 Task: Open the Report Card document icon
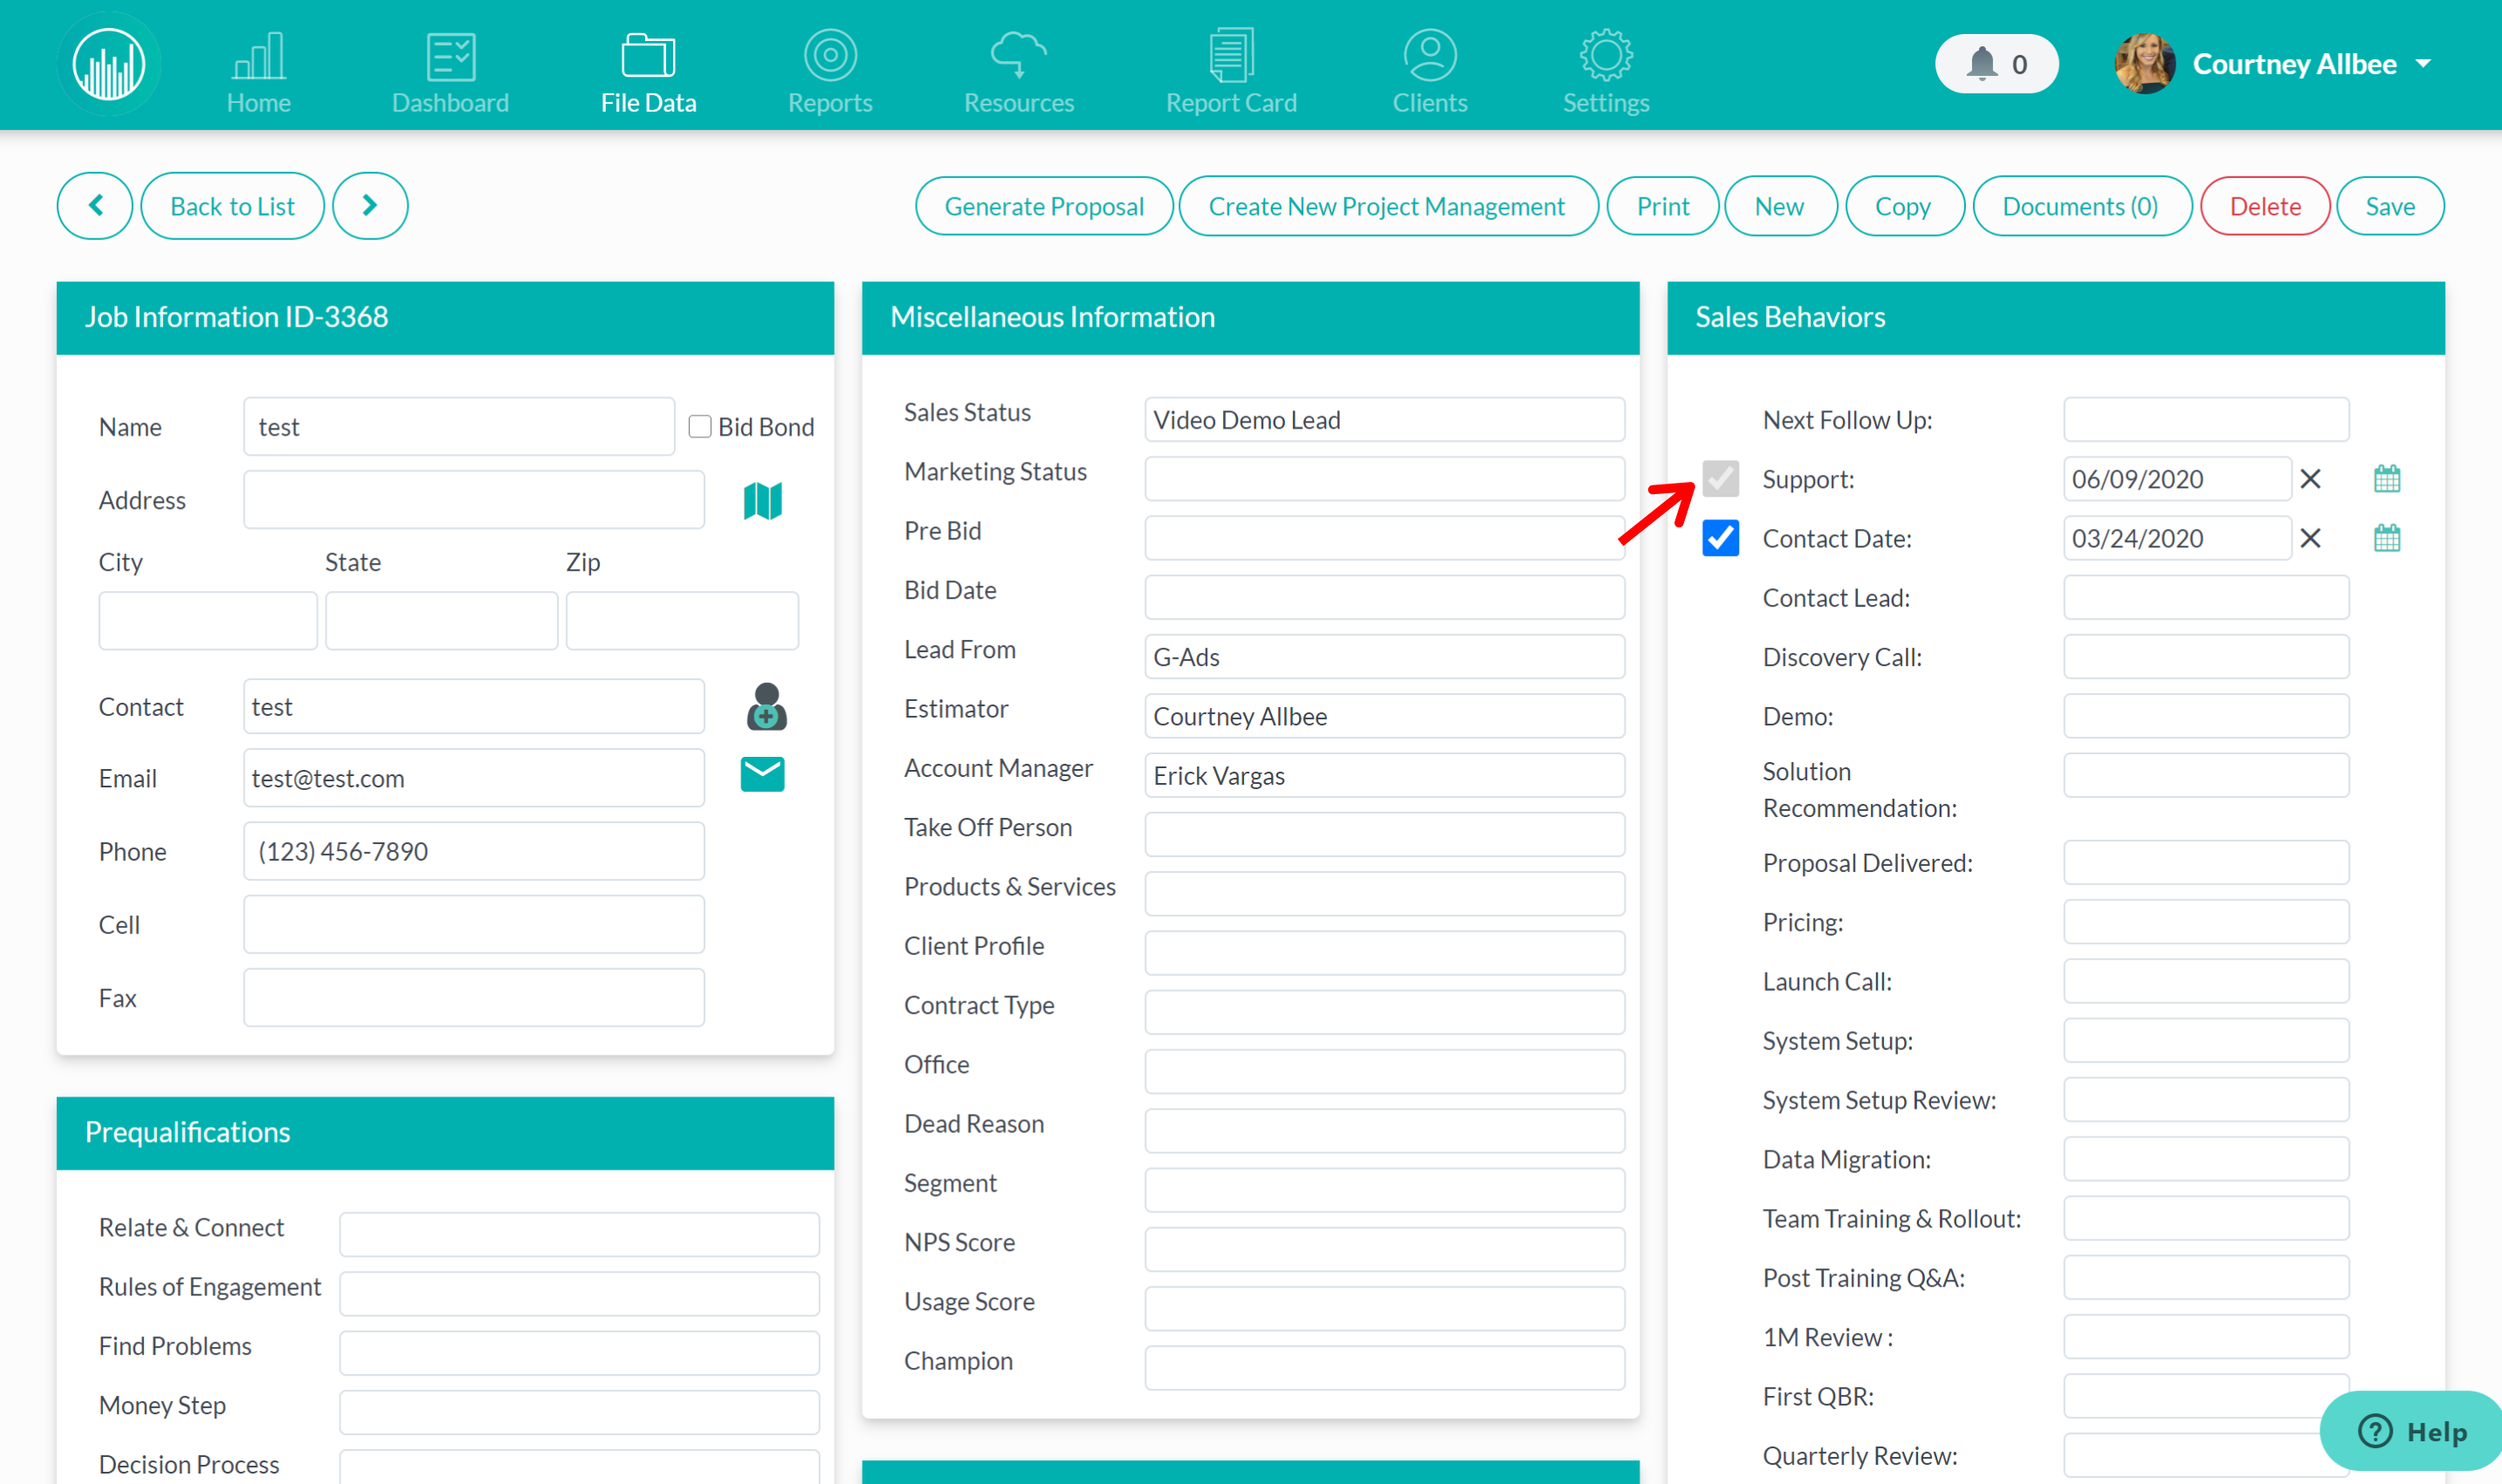[1231, 56]
